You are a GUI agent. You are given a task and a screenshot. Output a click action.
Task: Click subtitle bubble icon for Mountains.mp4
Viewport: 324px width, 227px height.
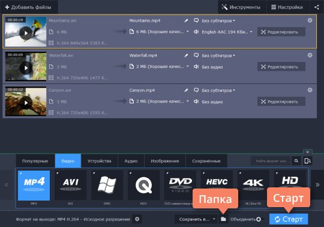pos(196,20)
